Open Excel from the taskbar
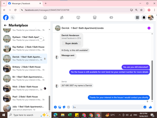The height and width of the screenshot is (118, 157). [70, 115]
